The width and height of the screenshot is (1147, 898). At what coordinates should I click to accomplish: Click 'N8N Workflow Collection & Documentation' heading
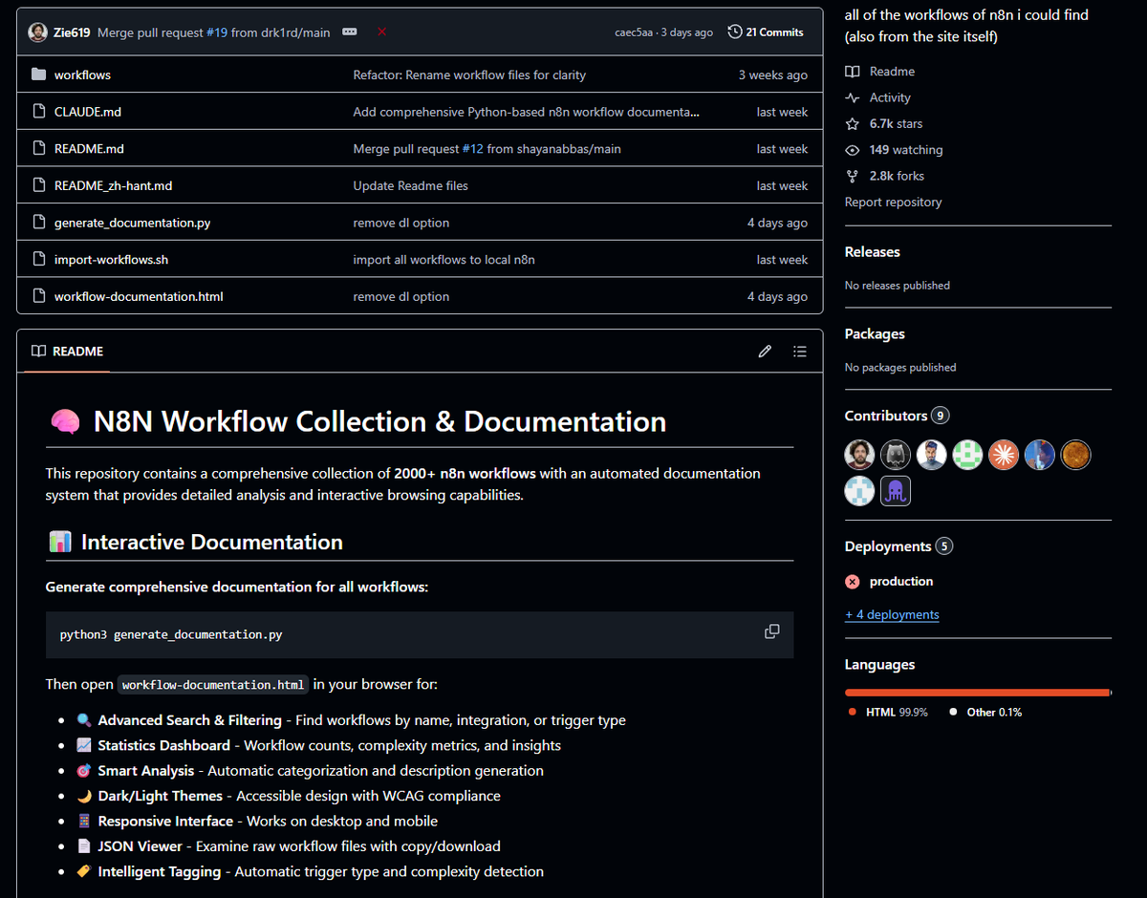(x=379, y=421)
